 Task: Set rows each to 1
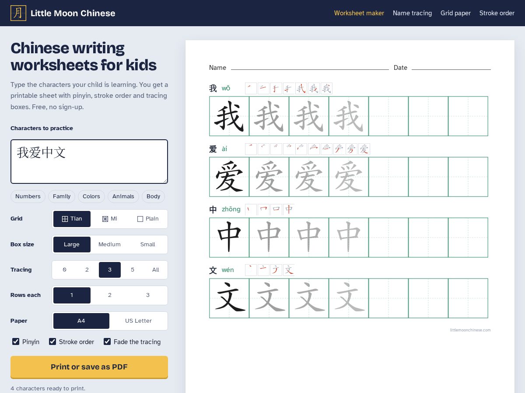[x=72, y=295]
